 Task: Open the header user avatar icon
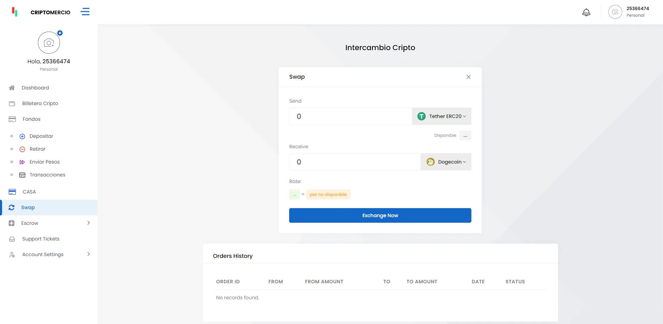[x=615, y=12]
